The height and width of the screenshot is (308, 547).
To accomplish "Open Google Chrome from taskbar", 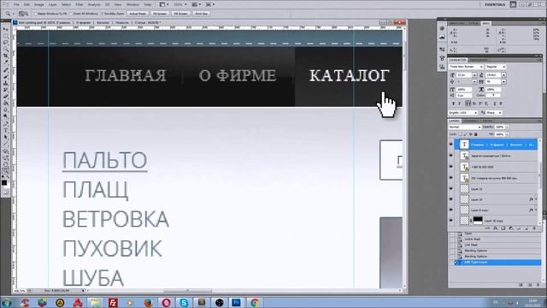I will tap(255, 302).
